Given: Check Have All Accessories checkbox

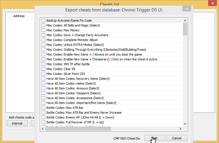Looking at the screenshot, I should pyautogui.click(x=43, y=98).
